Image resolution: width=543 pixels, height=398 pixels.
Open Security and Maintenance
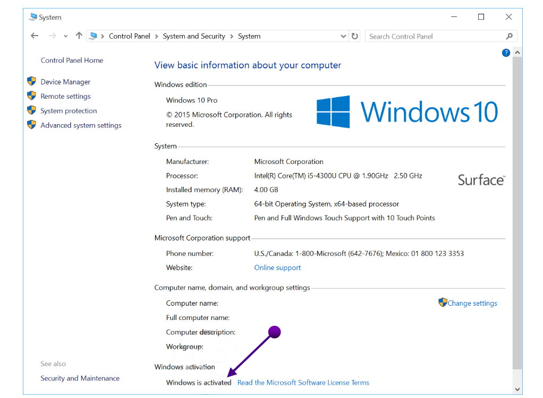80,378
